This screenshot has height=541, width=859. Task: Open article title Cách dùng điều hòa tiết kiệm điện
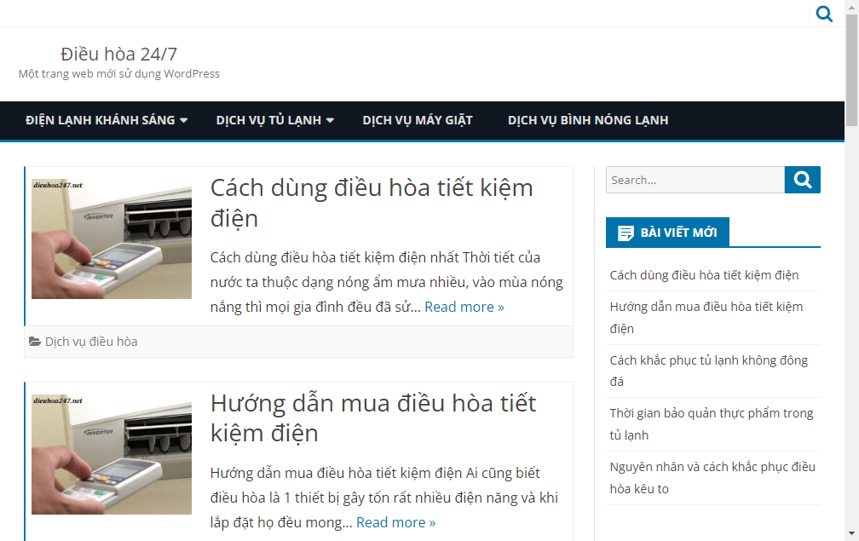372,203
